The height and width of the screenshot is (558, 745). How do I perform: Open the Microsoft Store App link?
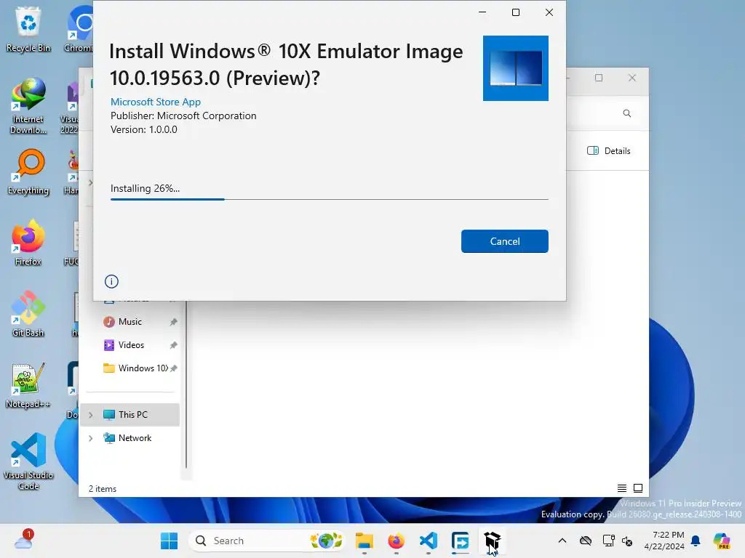[156, 102]
